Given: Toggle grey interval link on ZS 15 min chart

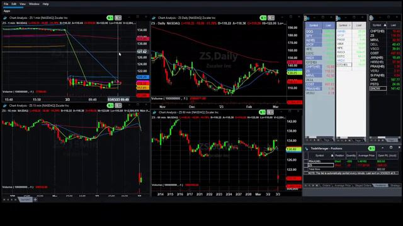Looking at the screenshot, I should 118,105.
